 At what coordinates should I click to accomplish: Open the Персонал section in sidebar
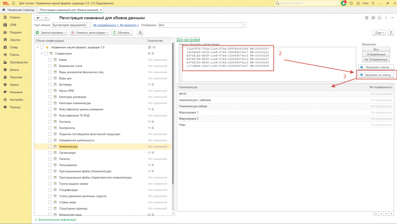(x=16, y=77)
